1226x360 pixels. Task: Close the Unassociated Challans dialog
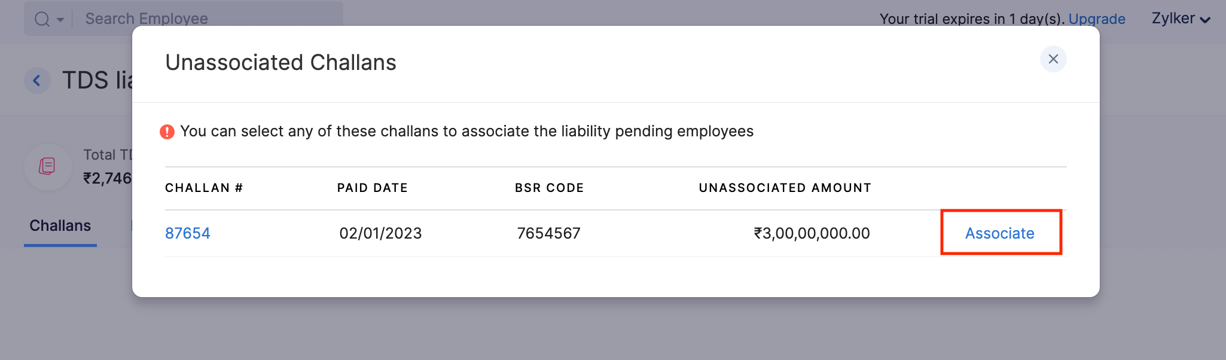click(1053, 59)
